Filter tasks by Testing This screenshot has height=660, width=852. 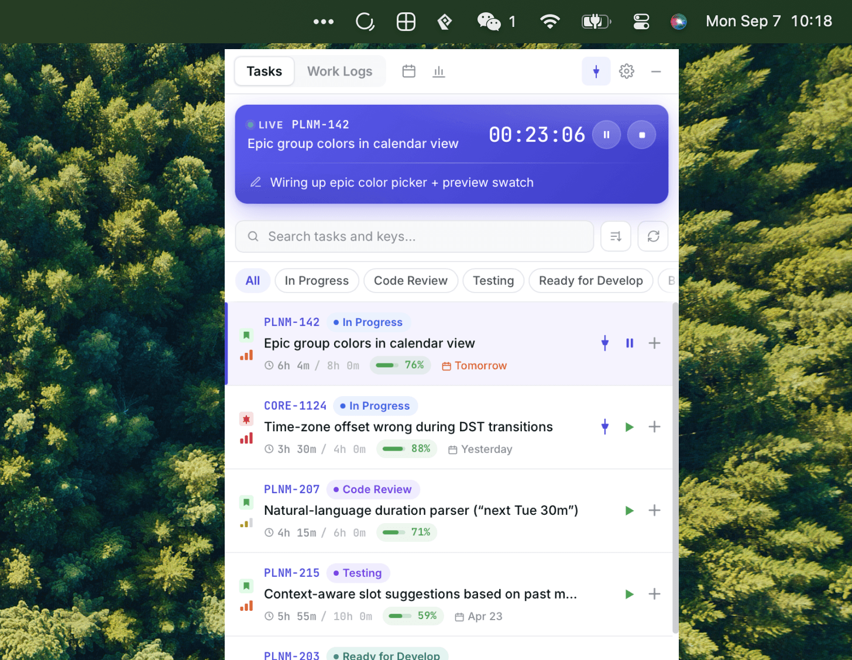click(493, 281)
